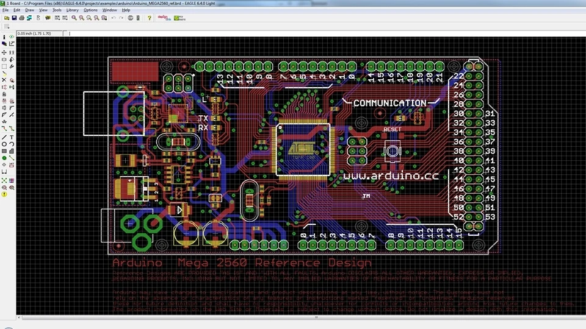Select the Rectangle tool
Viewport: 586px width, 329px height.
4,151
